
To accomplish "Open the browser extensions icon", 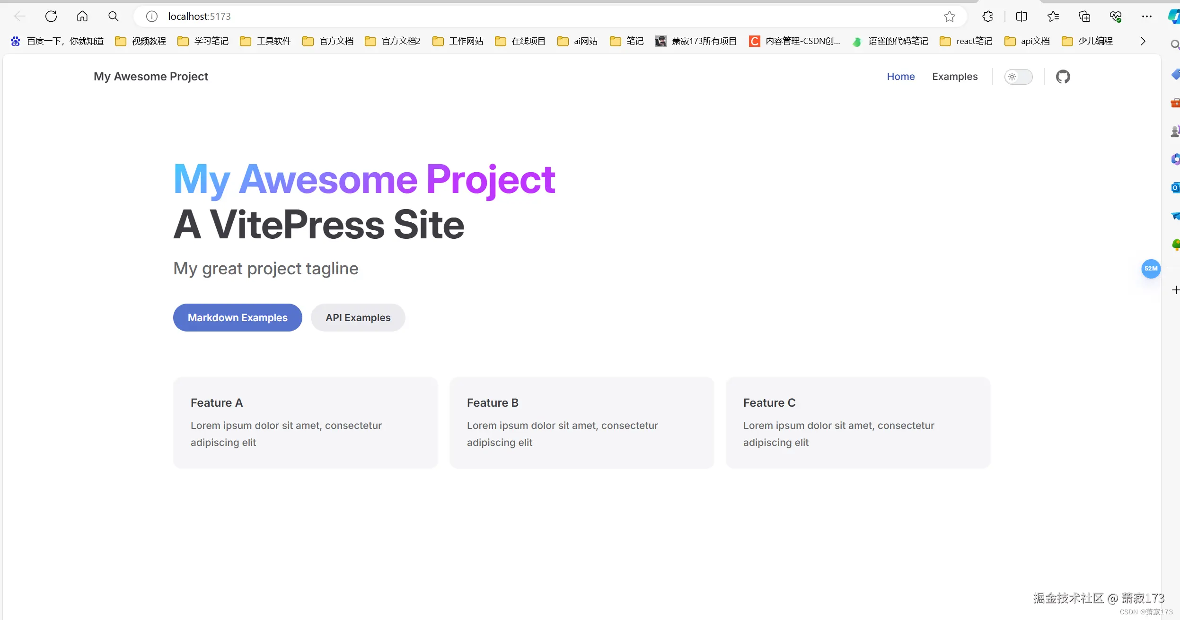I will pyautogui.click(x=987, y=17).
